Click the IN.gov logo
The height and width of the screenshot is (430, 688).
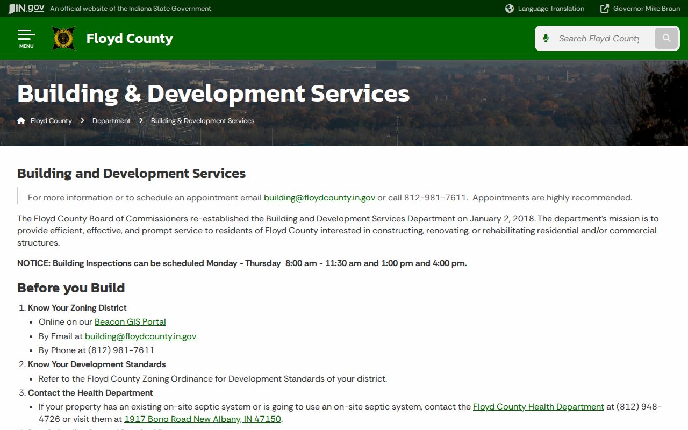[26, 8]
